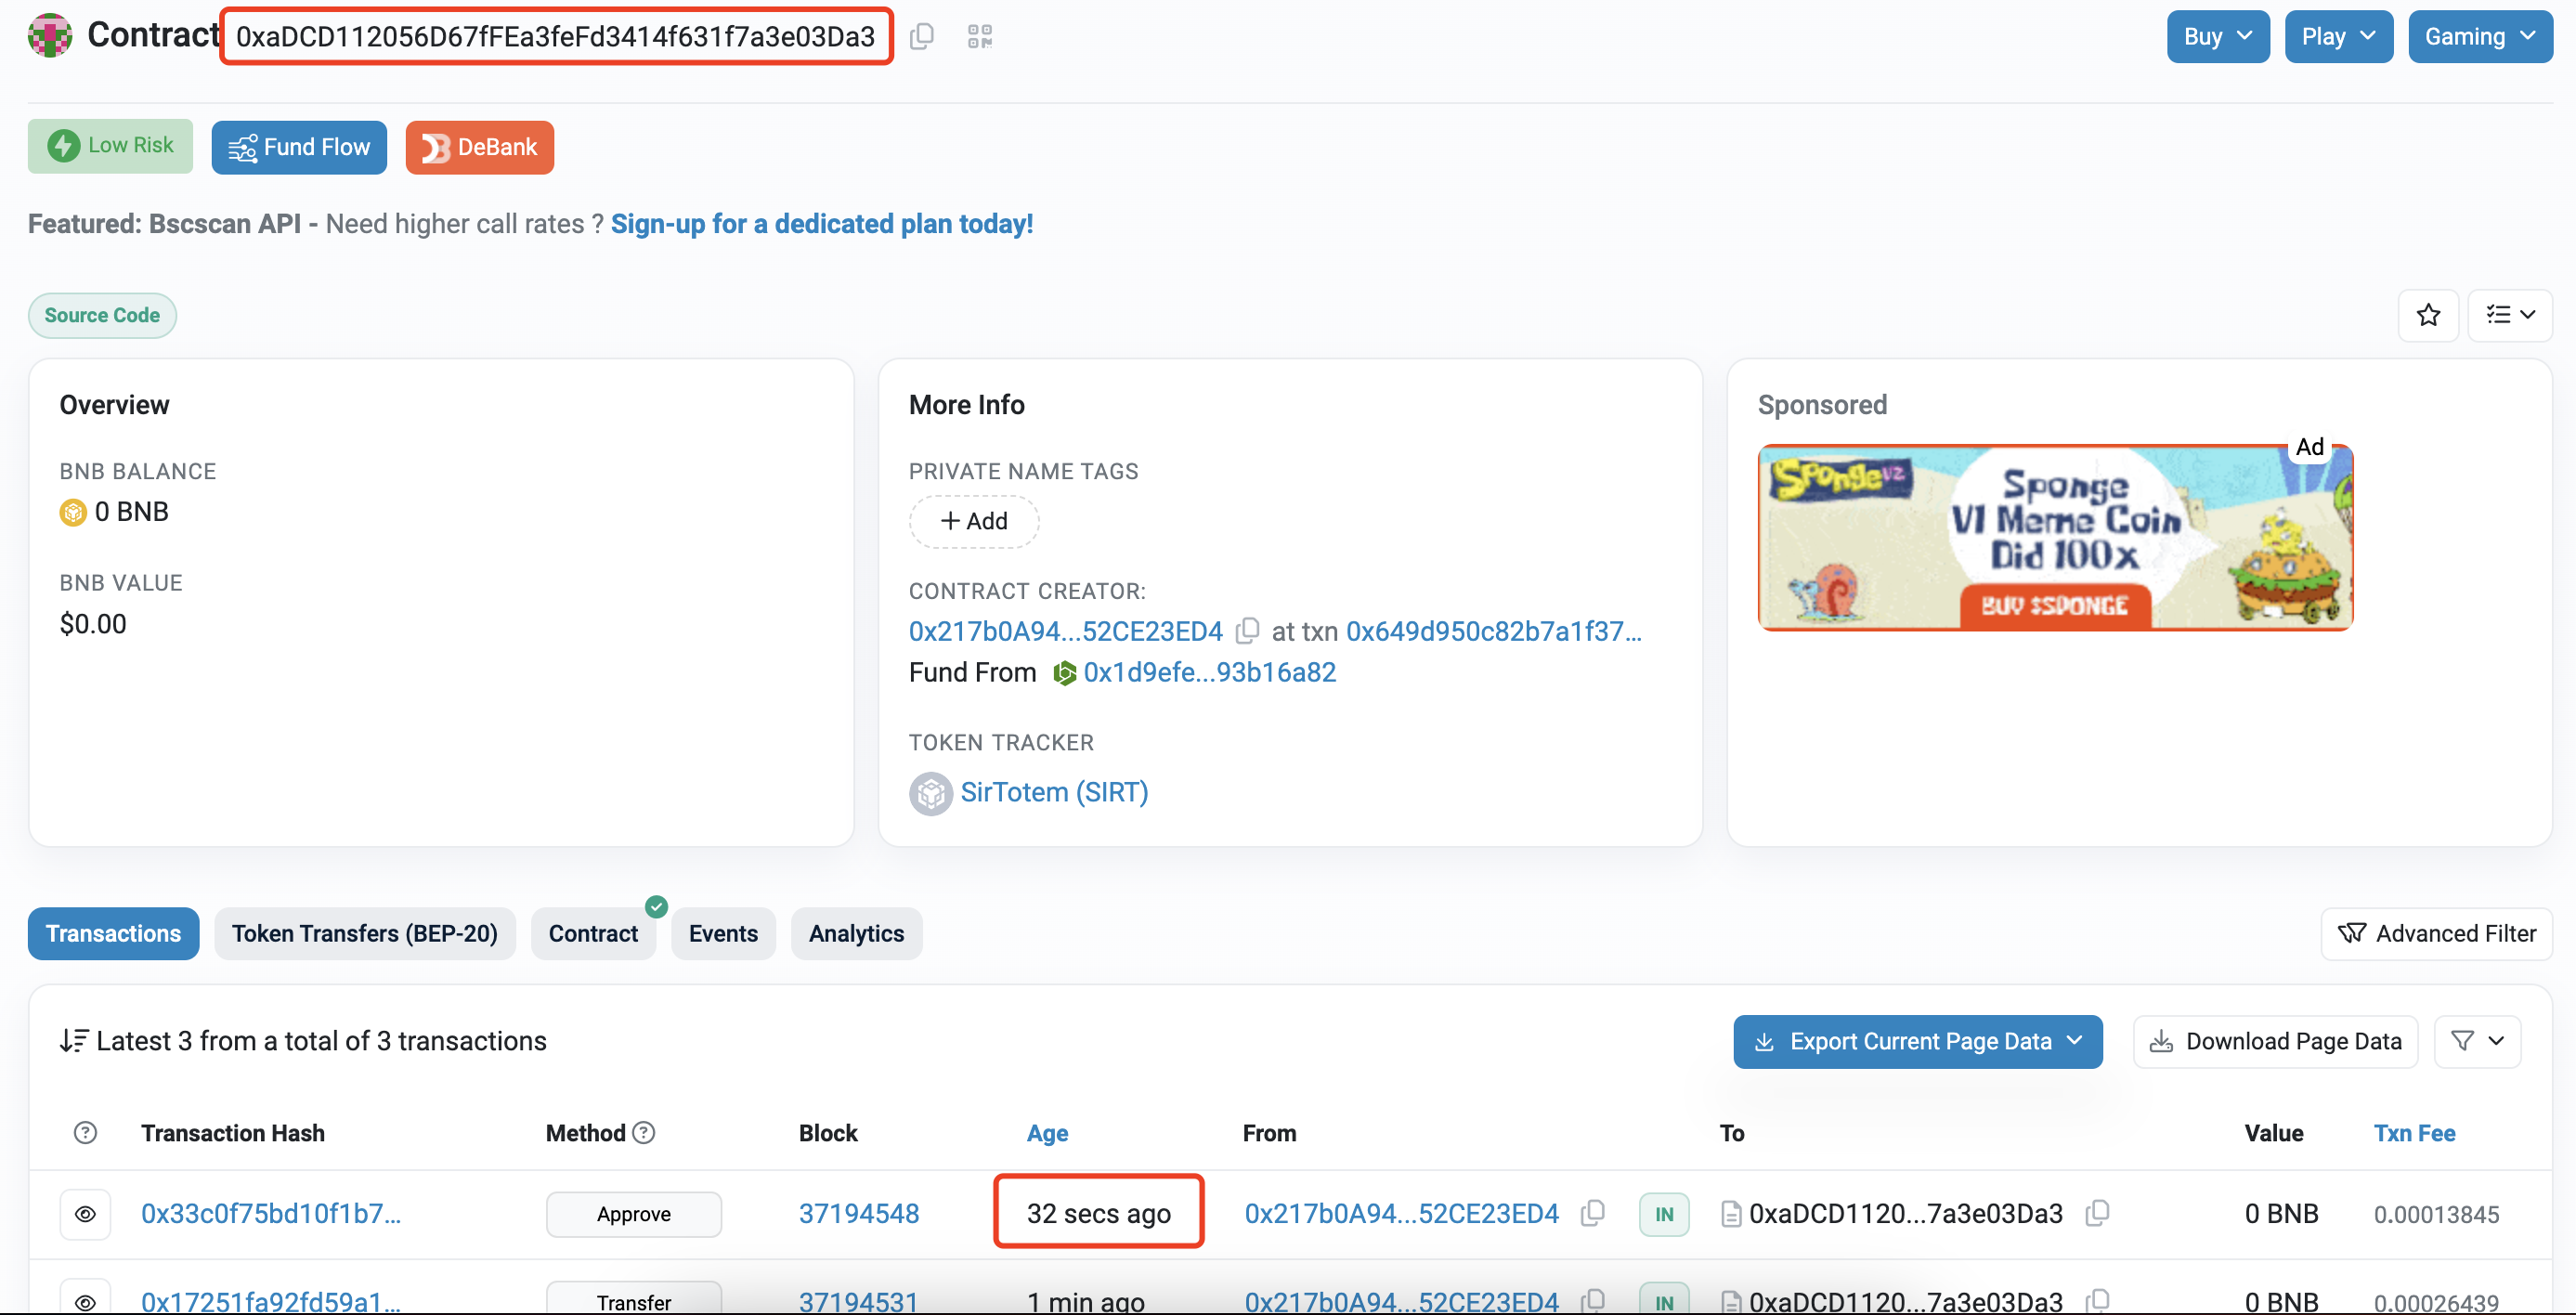The image size is (2576, 1315).
Task: Preview the Approve transaction with the eye icon
Action: tap(85, 1214)
